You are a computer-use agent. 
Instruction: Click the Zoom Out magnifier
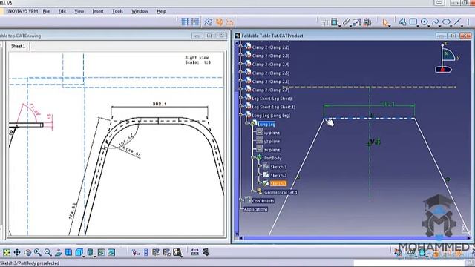click(x=47, y=252)
